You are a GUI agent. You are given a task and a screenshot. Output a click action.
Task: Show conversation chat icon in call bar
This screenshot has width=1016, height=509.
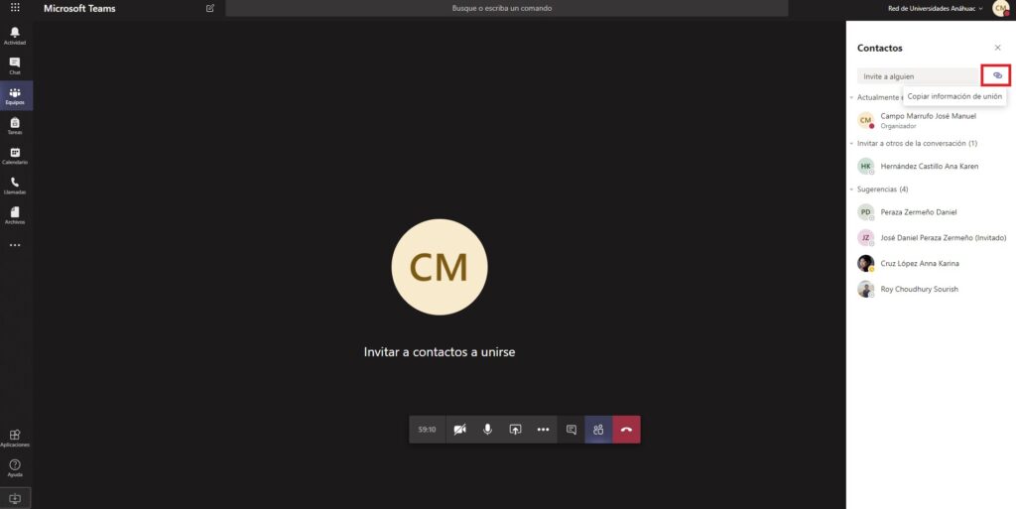[x=571, y=430]
